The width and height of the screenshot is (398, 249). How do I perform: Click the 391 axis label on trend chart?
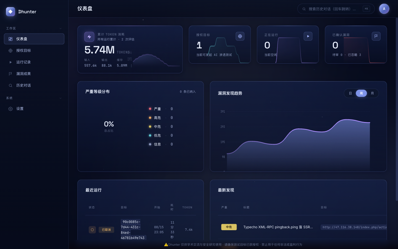223,112
